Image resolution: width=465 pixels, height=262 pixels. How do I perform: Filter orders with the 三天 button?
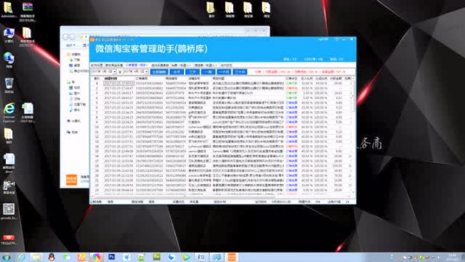point(192,72)
